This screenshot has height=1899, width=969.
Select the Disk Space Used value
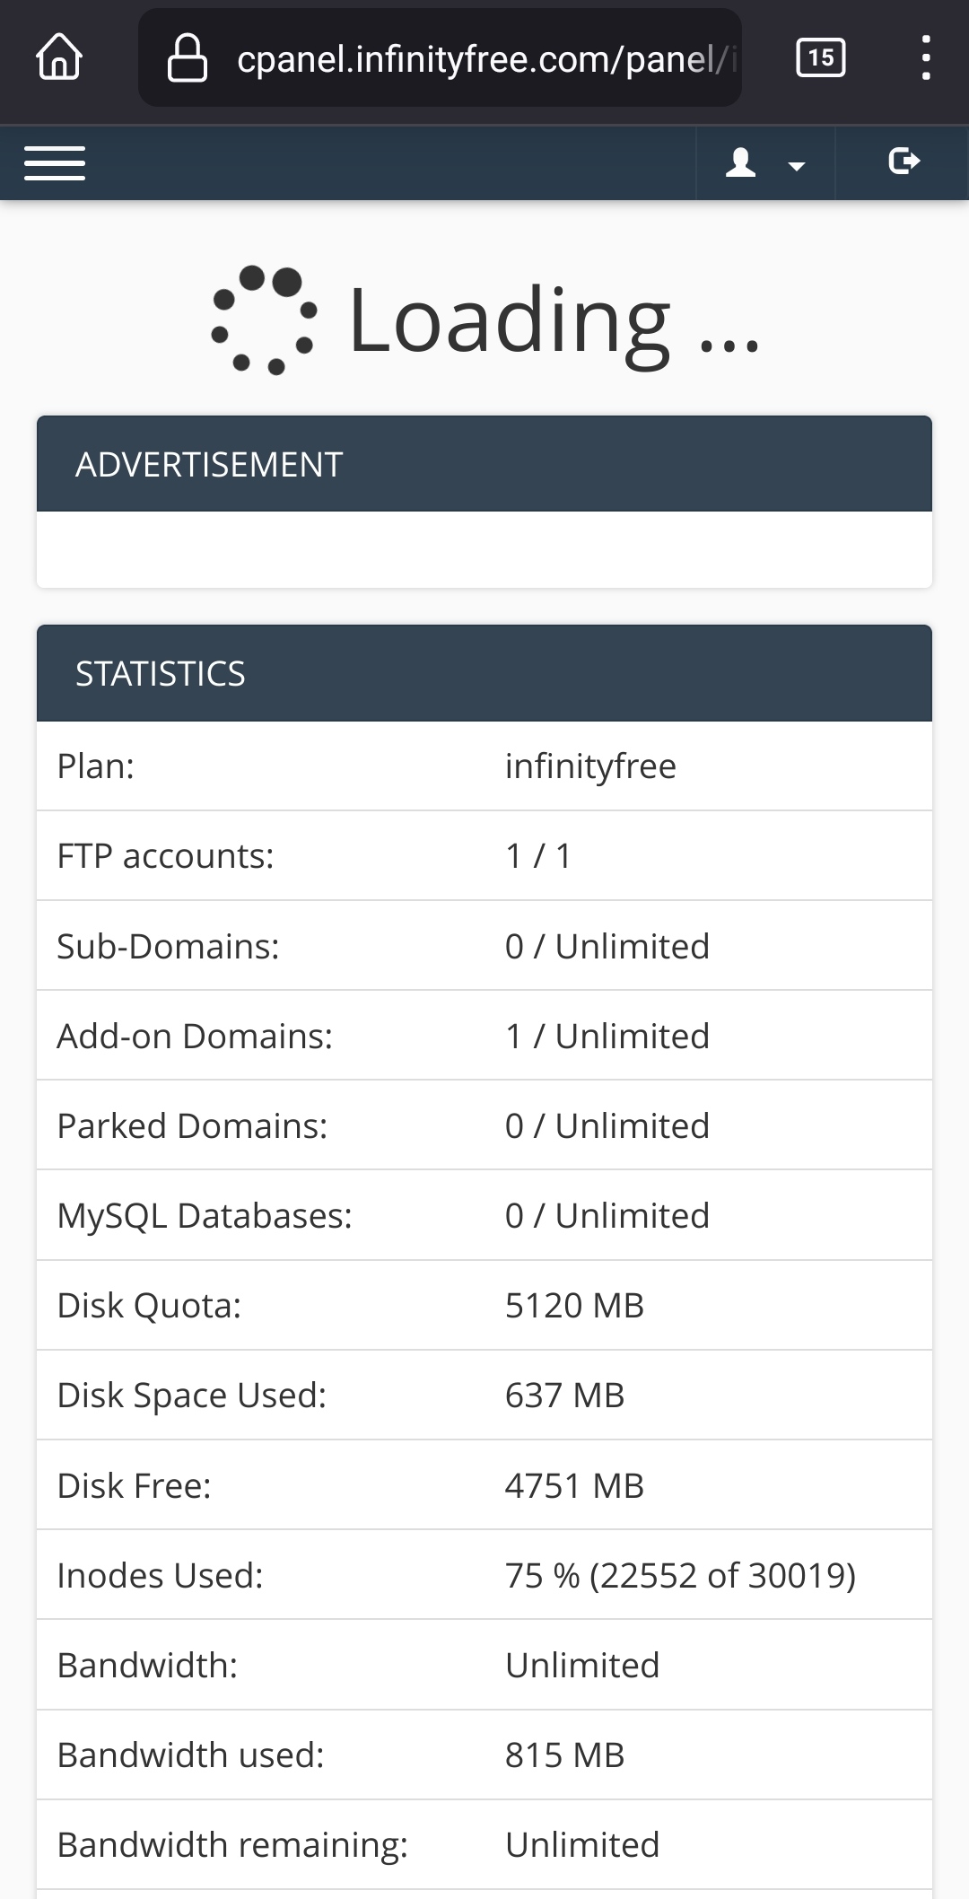564,1395
